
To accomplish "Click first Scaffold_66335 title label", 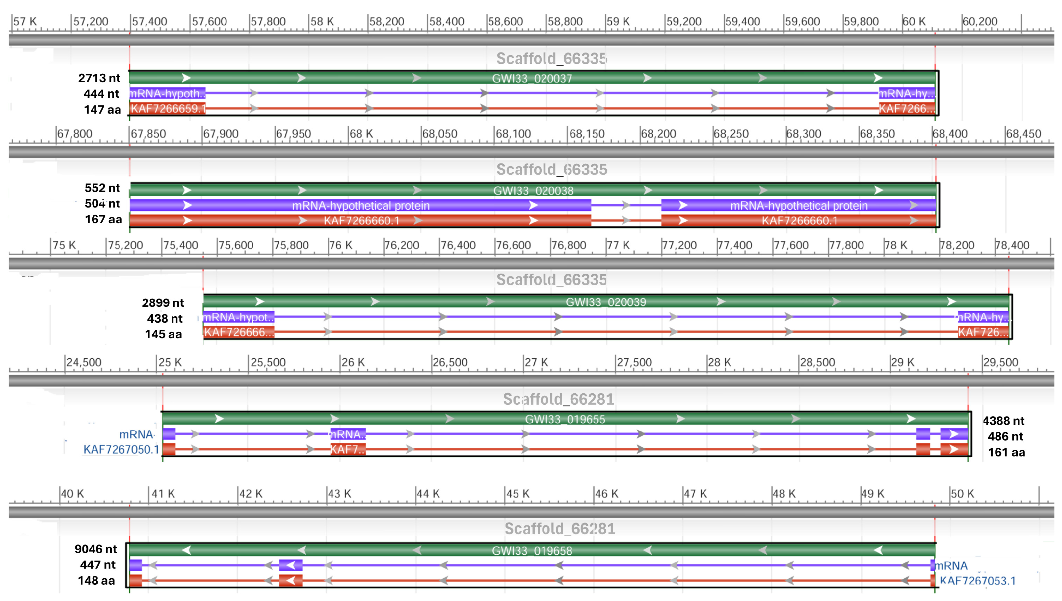I will click(x=551, y=59).
